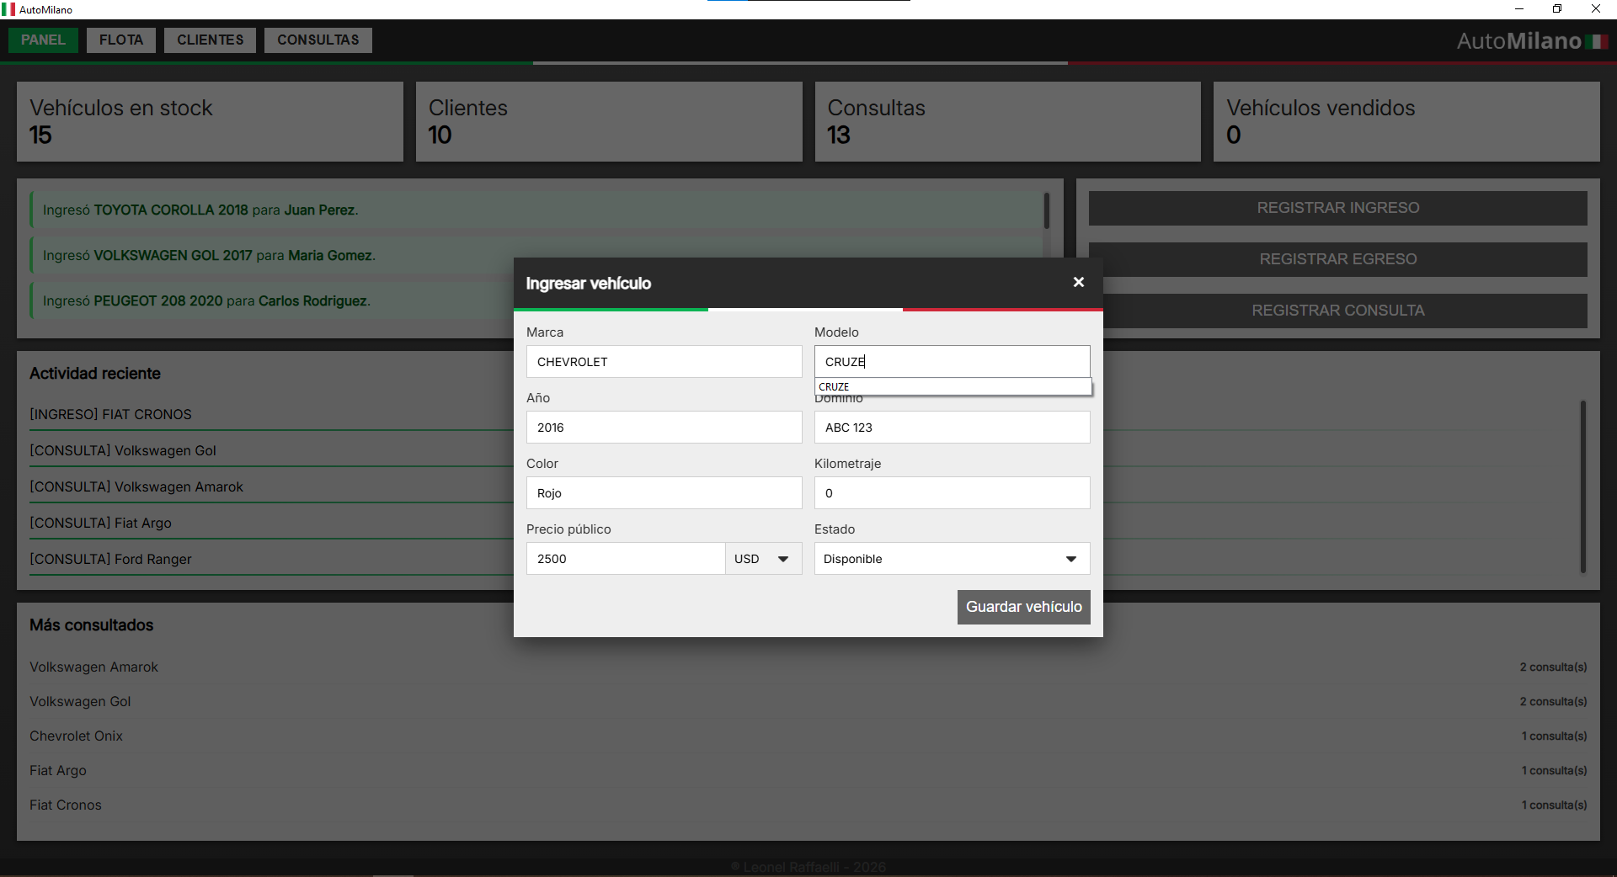Screen dimensions: 1617x877
Task: Switch to the FLOTA tab
Action: [x=121, y=40]
